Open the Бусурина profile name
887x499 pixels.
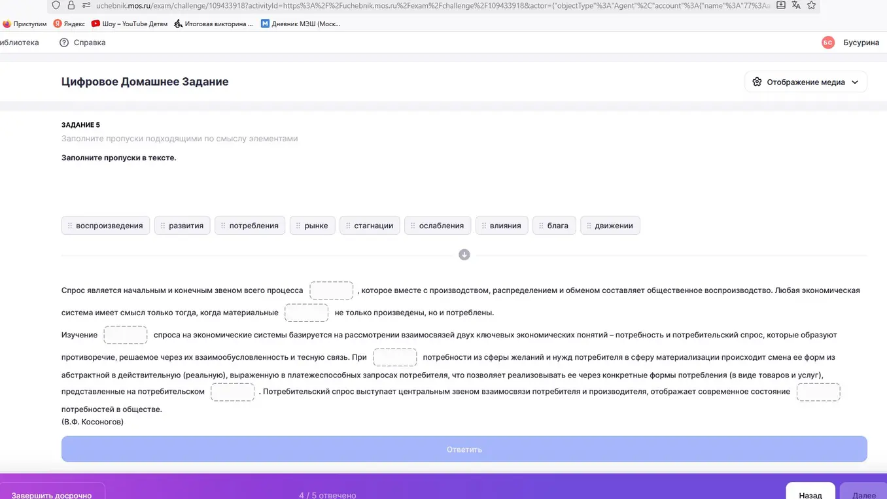coord(861,43)
